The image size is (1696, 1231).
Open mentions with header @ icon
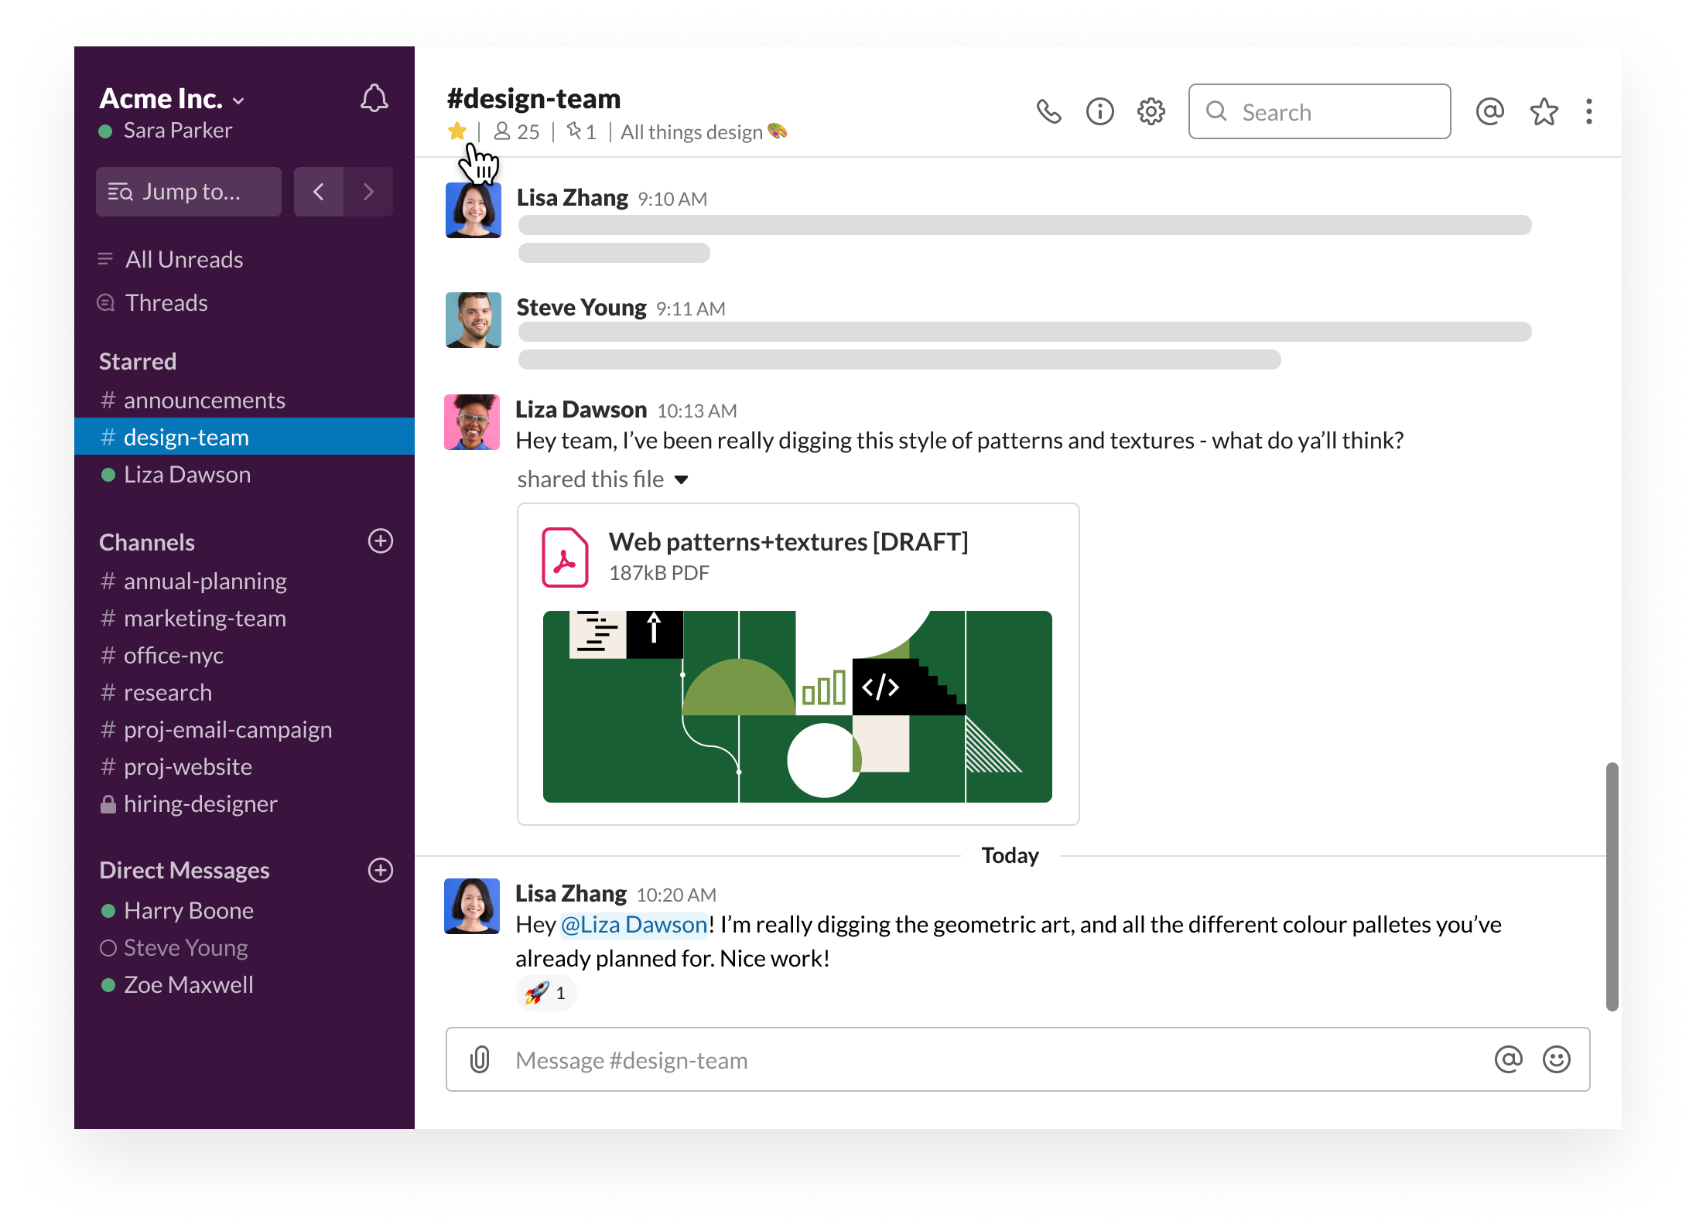[1489, 112]
